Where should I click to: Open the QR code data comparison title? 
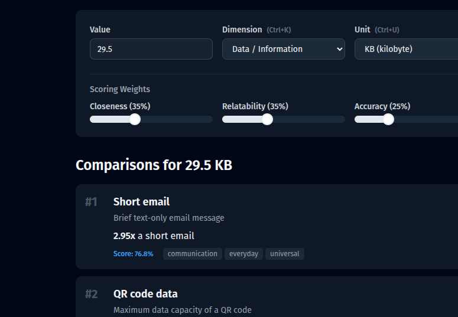pyautogui.click(x=145, y=294)
